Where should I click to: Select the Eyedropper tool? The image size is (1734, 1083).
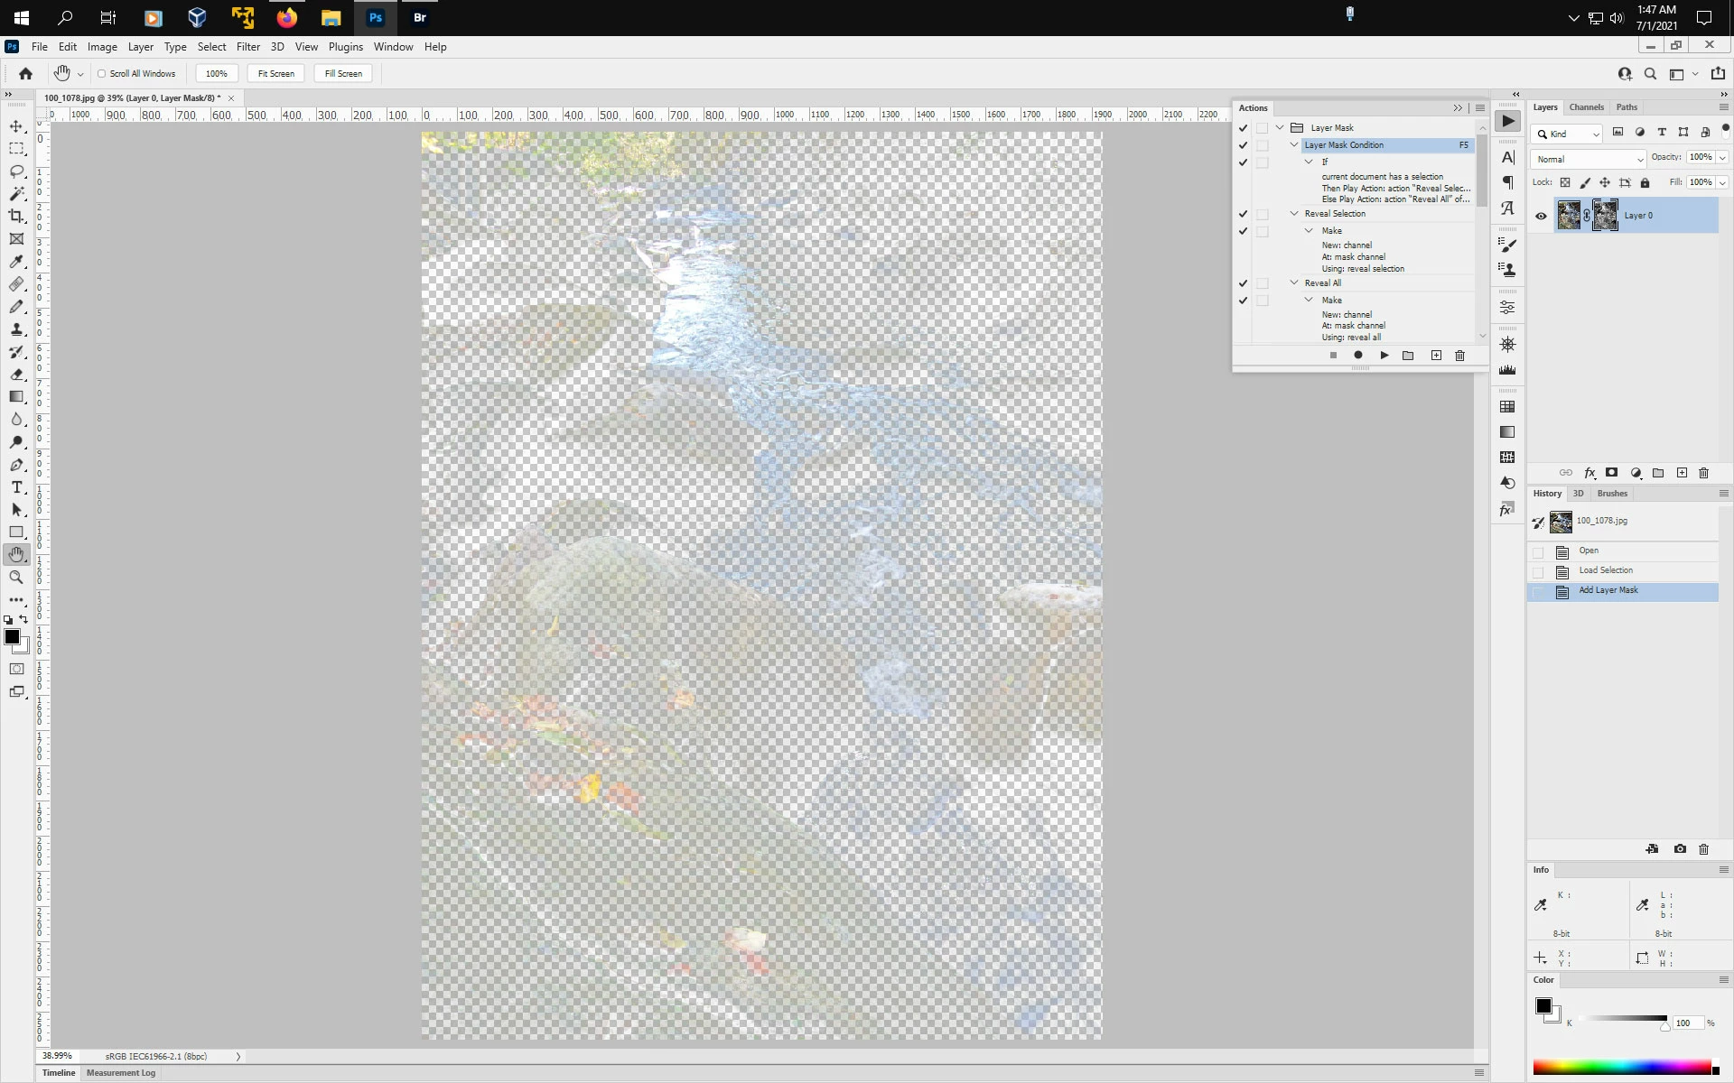16,262
